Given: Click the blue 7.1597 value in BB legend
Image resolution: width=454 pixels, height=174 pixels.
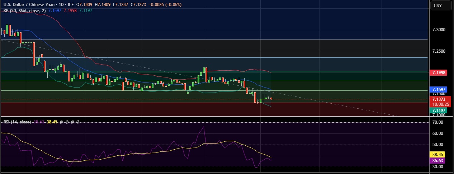Looking at the screenshot, I should (x=55, y=10).
